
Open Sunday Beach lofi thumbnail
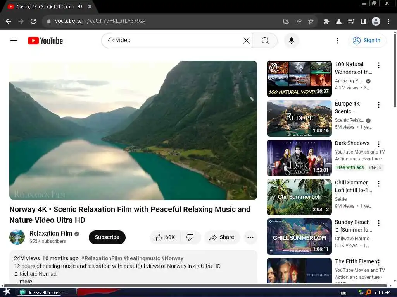tap(299, 236)
